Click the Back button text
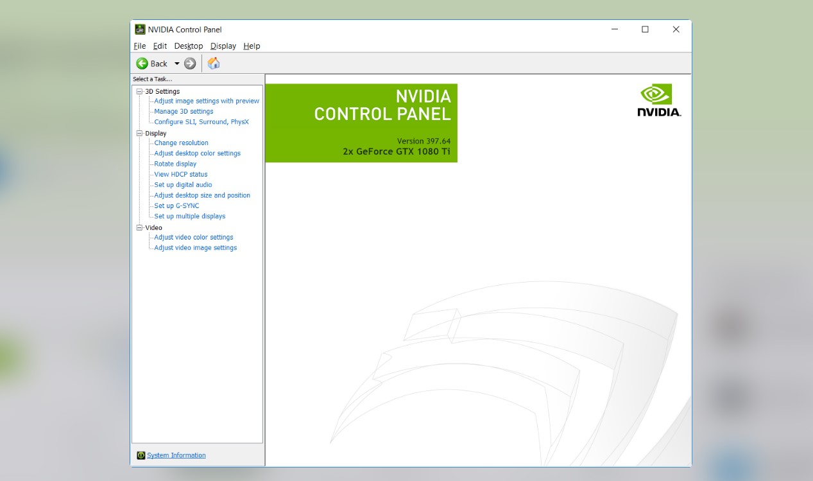Viewport: 813px width, 481px height. [158, 64]
